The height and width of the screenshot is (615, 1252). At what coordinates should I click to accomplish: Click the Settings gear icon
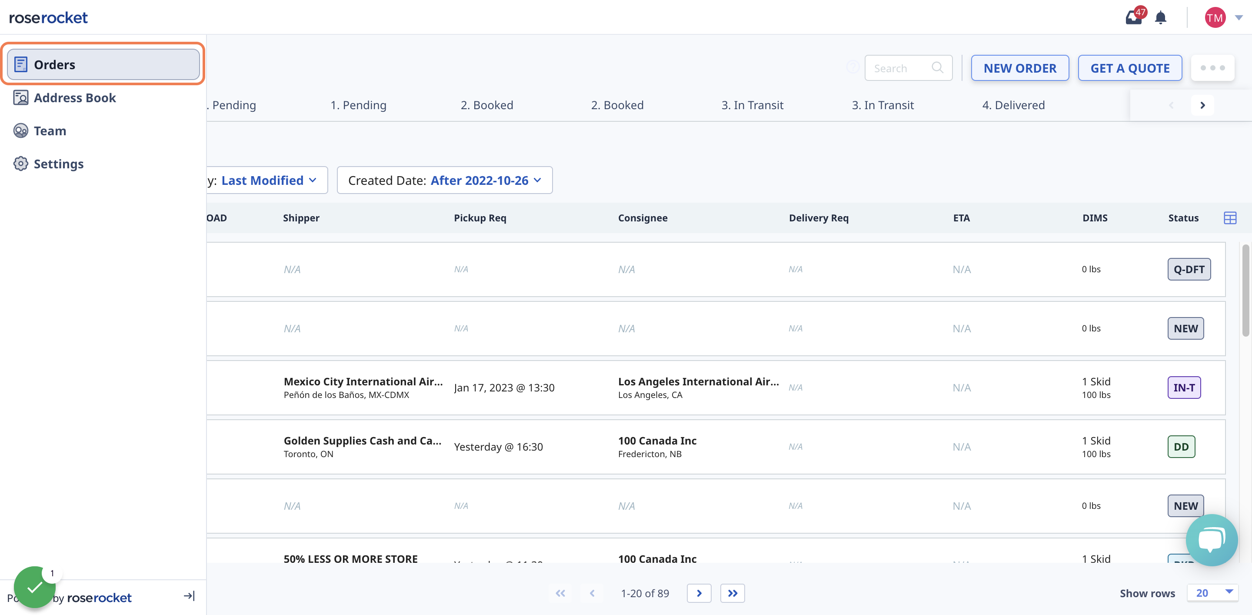20,164
